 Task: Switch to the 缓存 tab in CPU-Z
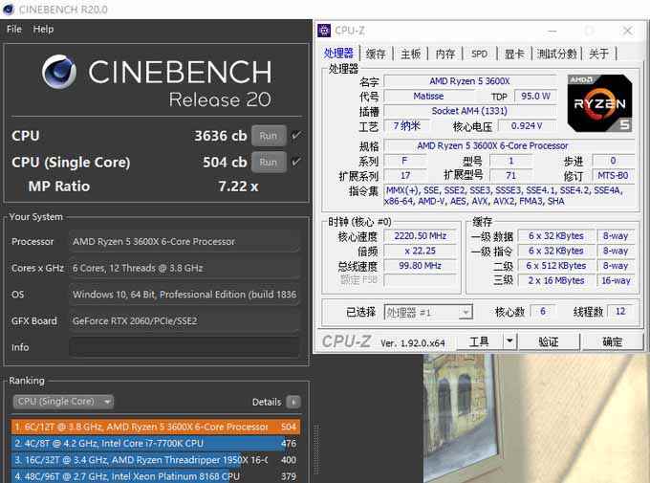(376, 54)
